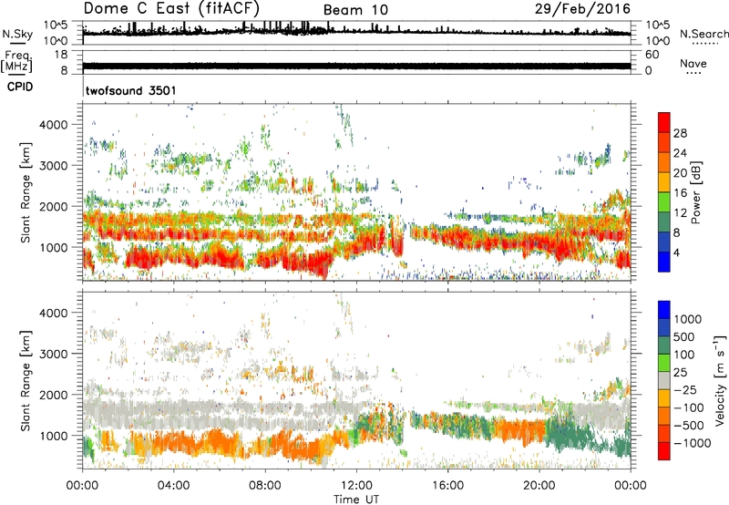Click the 'Power [dB]' colorbar label

tap(695, 192)
